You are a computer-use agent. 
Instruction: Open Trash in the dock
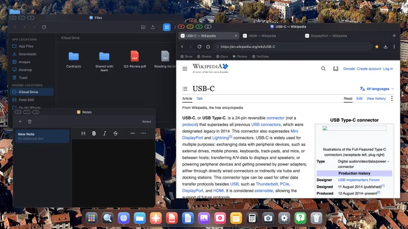point(316,218)
